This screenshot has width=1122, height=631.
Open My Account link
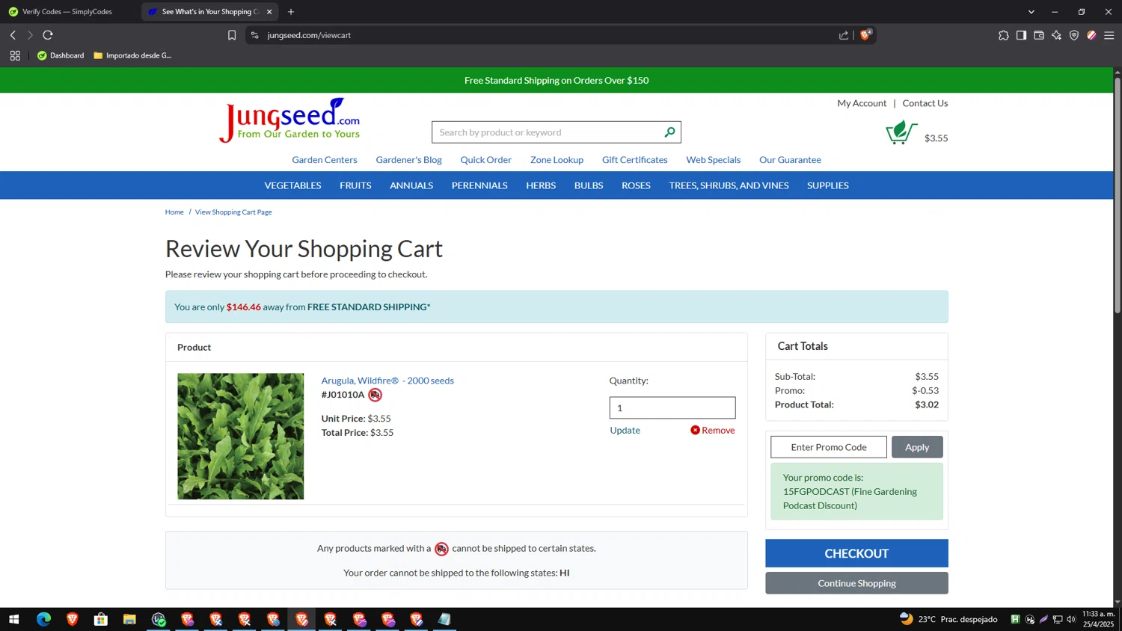point(862,103)
